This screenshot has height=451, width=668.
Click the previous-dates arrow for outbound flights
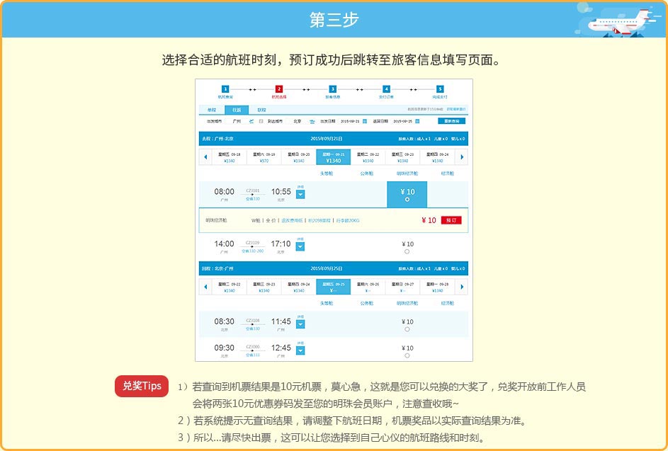205,157
